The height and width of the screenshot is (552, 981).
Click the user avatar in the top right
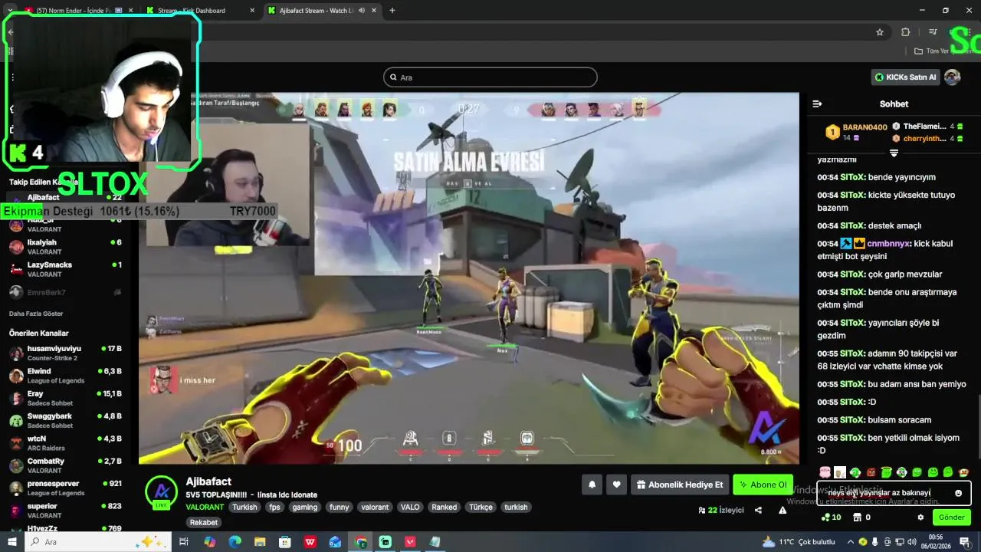coord(952,77)
